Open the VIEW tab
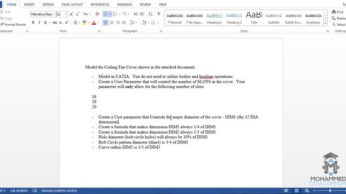This screenshot has height=194, width=346. 163,4
